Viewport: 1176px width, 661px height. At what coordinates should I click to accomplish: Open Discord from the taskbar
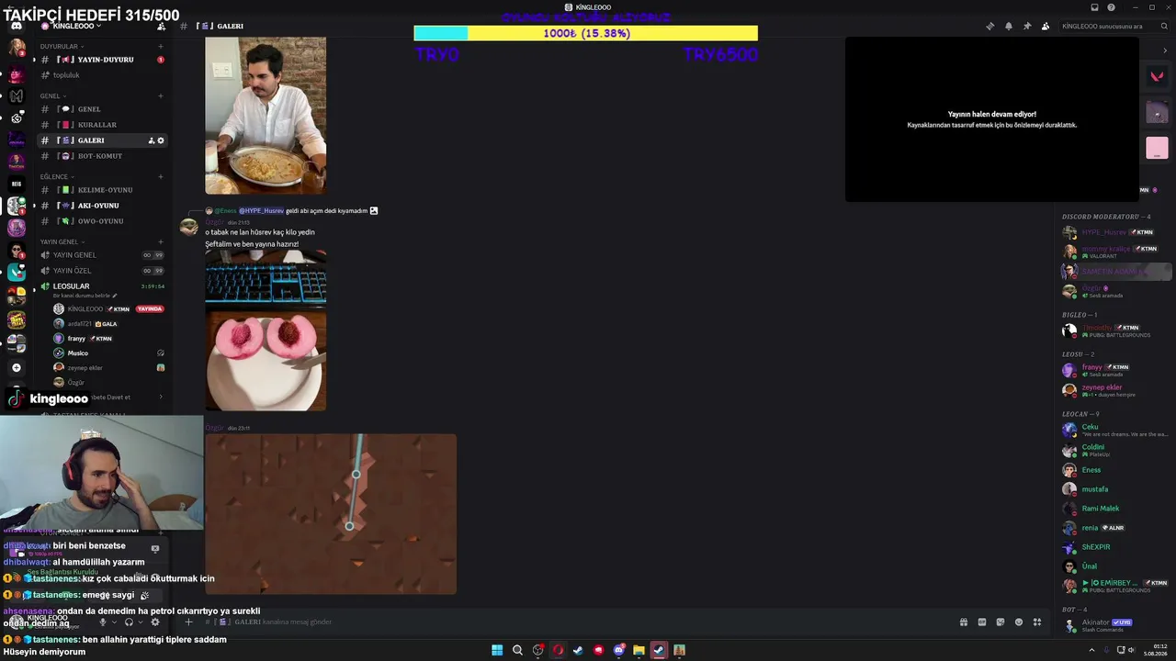tap(618, 650)
